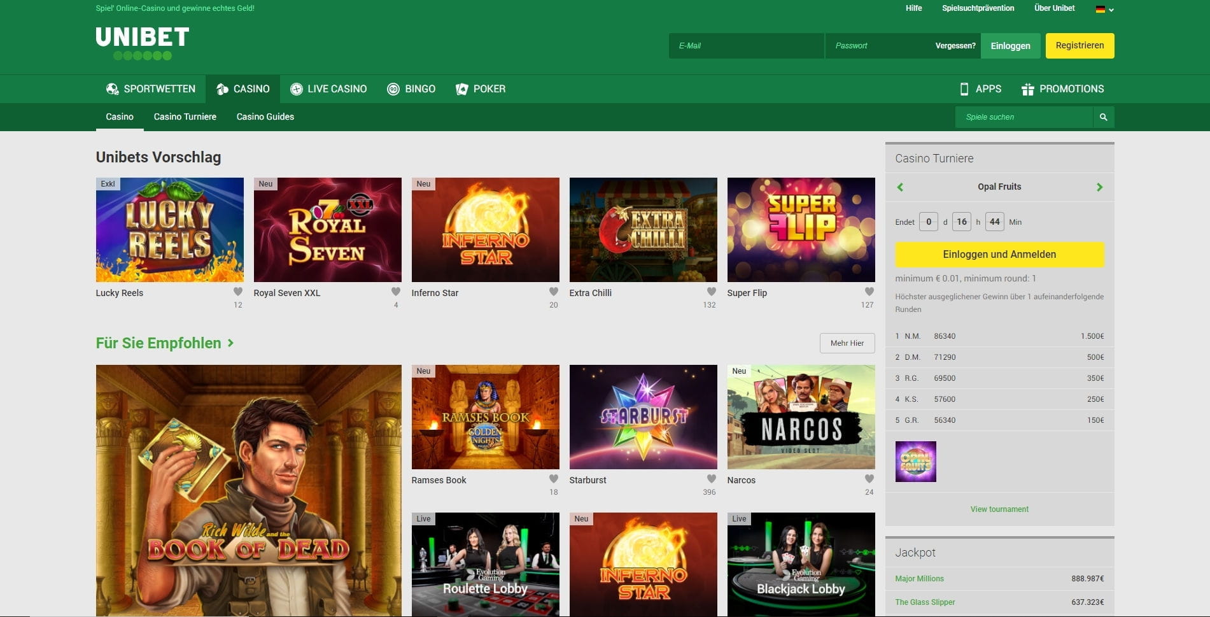This screenshot has height=617, width=1210.
Task: Open the Book of Dead large thumbnail
Action: tap(249, 490)
